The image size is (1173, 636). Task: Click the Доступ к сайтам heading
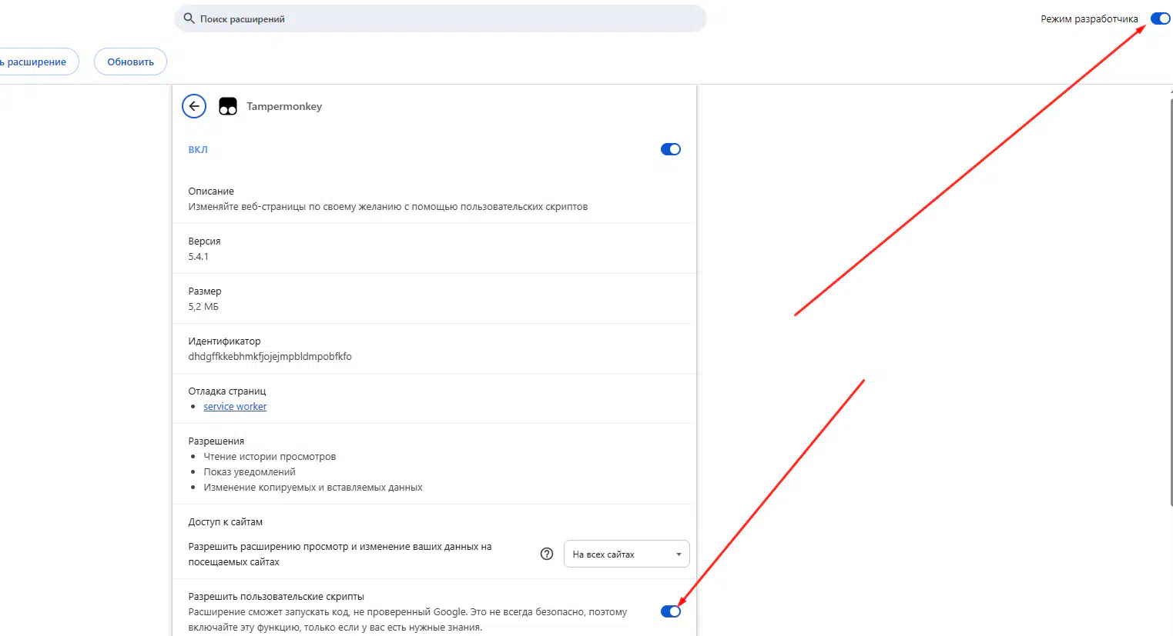pos(226,521)
